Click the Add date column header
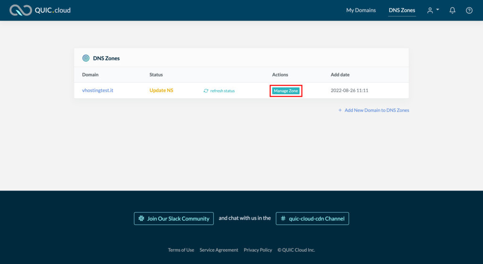Image resolution: width=483 pixels, height=264 pixels. tap(340, 74)
